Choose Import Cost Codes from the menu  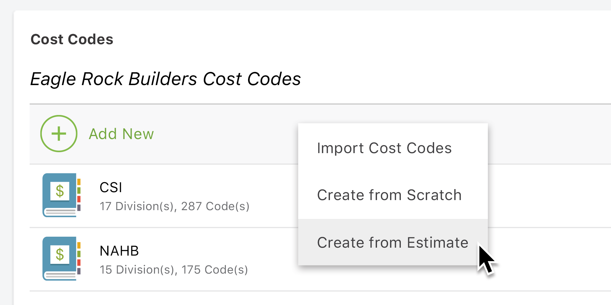(384, 148)
